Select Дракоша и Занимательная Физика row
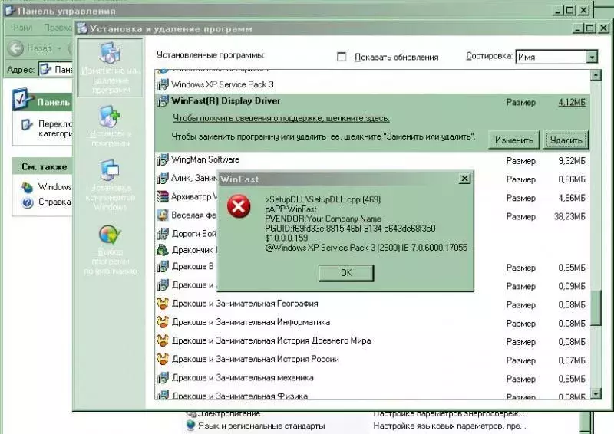614x434 pixels. click(372, 394)
